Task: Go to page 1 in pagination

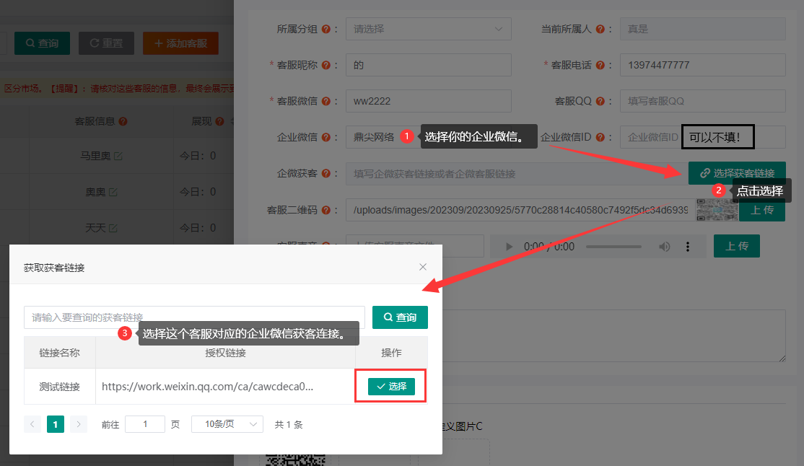Action: (56, 424)
